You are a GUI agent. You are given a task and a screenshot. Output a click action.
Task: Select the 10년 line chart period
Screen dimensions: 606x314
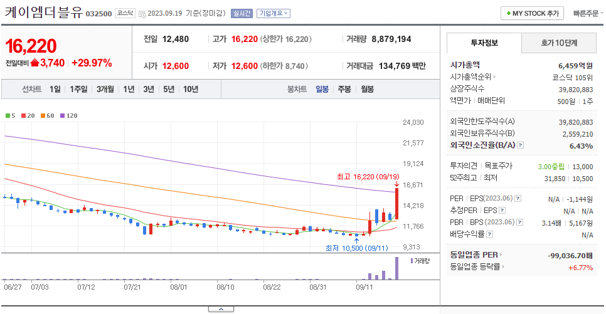(191, 89)
